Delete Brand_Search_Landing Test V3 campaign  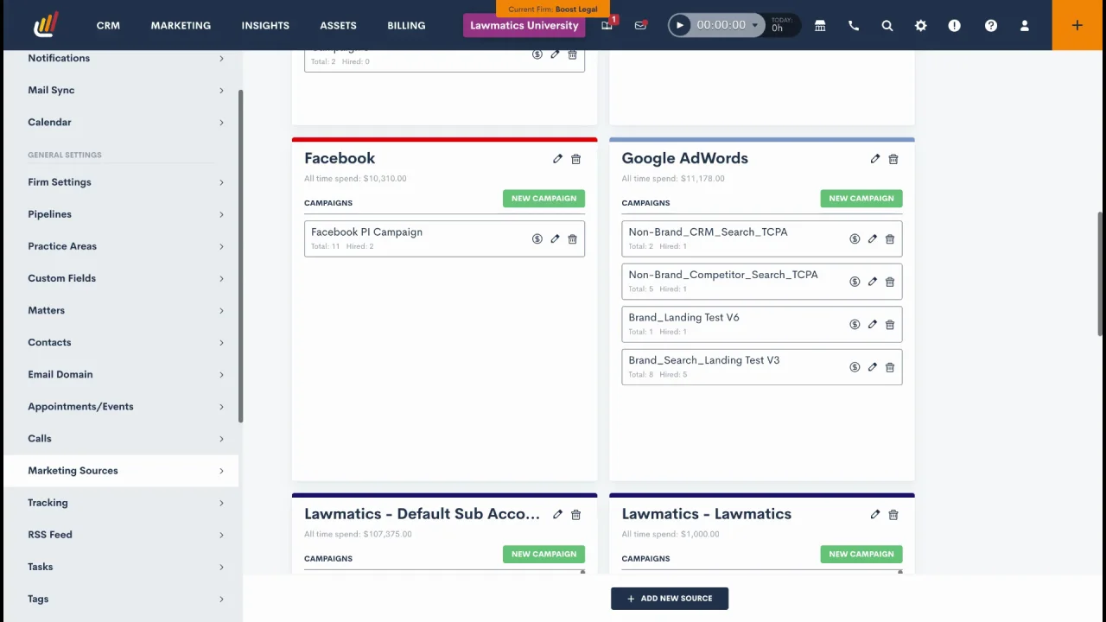coord(890,367)
